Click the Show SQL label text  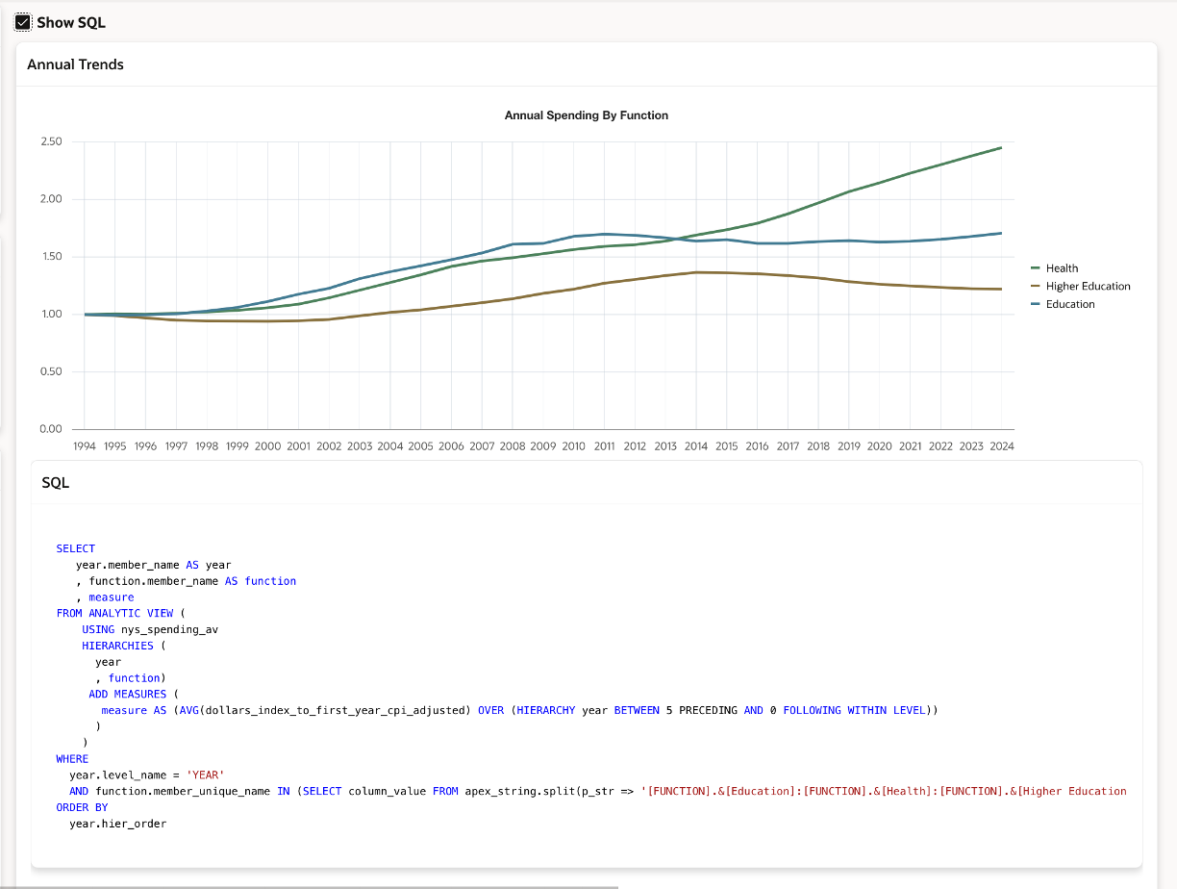pos(71,22)
